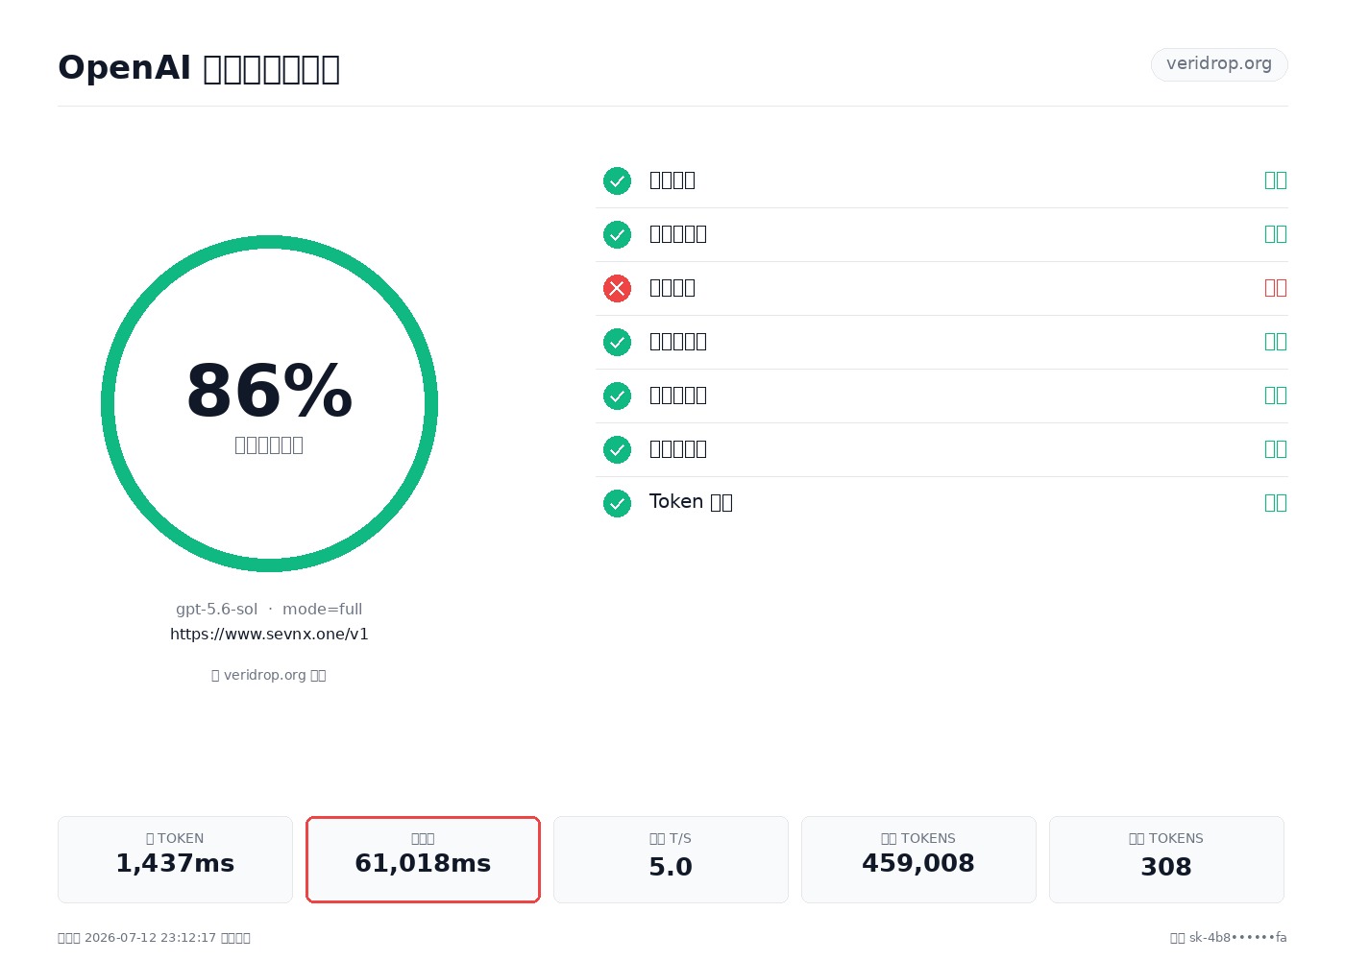Click the gpt-5.6-sol mode=full label
This screenshot has width=1345, height=960.
click(269, 609)
